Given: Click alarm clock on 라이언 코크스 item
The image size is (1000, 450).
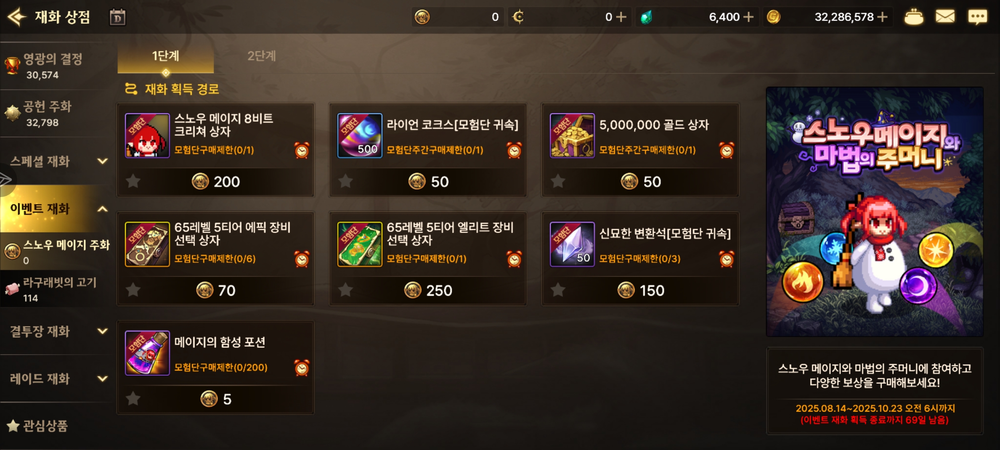Looking at the screenshot, I should point(514,150).
